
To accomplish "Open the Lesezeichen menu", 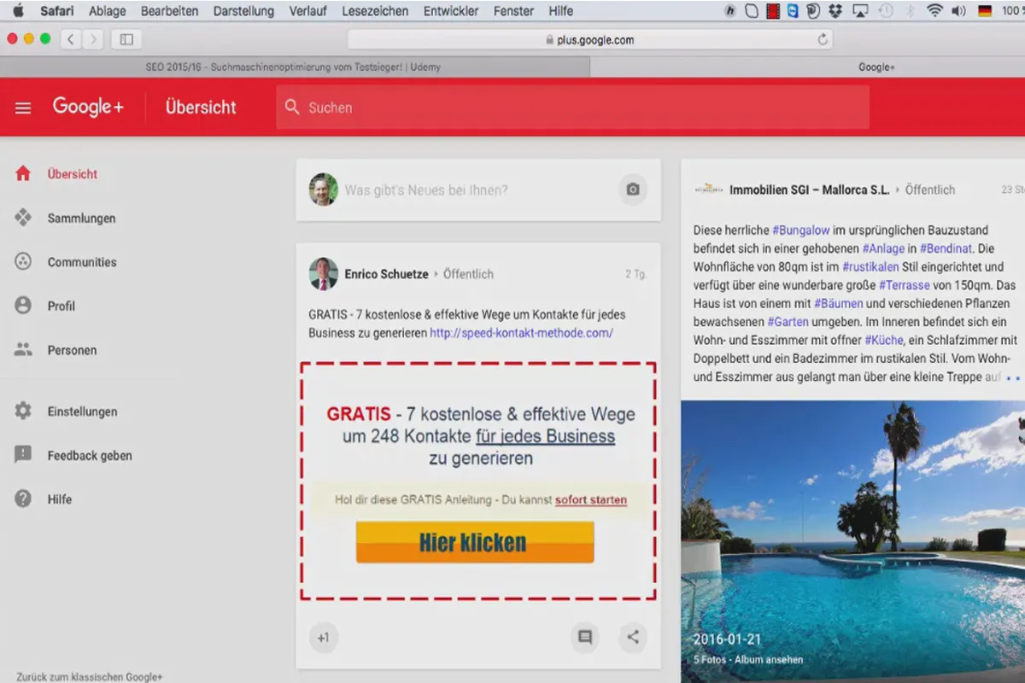I will 375,11.
